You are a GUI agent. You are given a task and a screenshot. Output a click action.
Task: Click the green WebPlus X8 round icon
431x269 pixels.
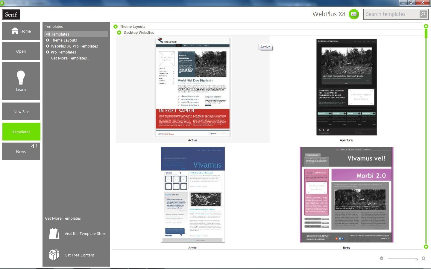point(354,14)
